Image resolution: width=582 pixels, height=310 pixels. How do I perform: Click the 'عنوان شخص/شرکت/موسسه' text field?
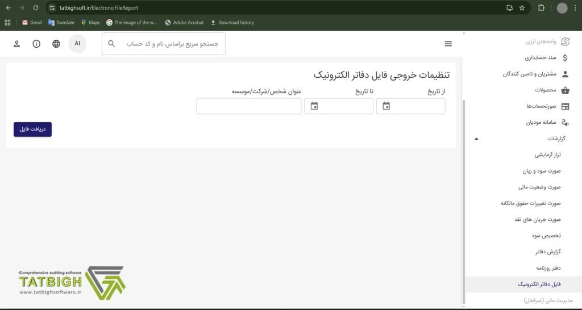tap(248, 106)
